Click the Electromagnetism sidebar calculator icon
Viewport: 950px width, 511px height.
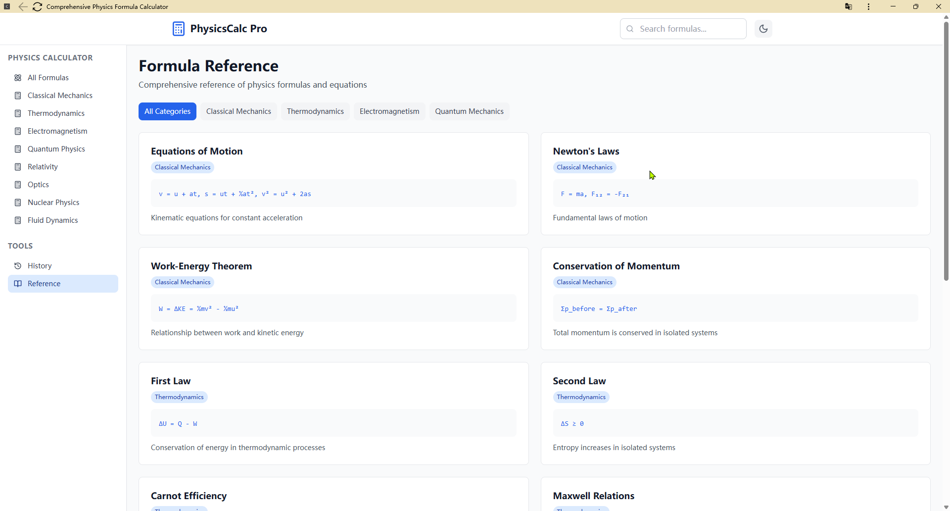pyautogui.click(x=18, y=131)
